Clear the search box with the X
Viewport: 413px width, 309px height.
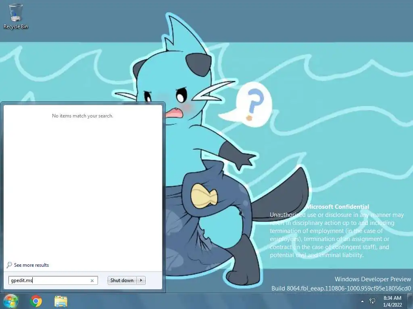tap(92, 280)
